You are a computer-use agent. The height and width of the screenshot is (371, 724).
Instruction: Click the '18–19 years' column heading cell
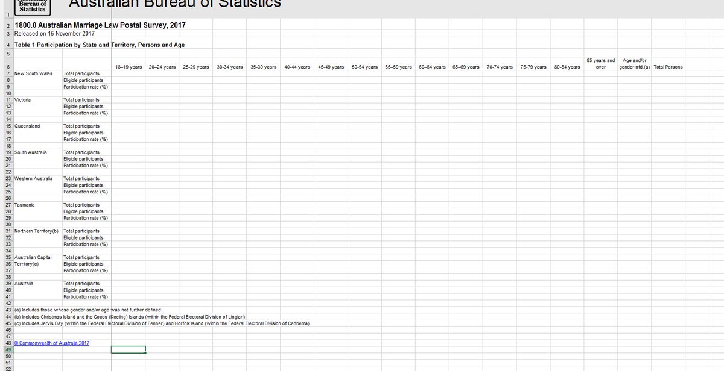coord(129,67)
